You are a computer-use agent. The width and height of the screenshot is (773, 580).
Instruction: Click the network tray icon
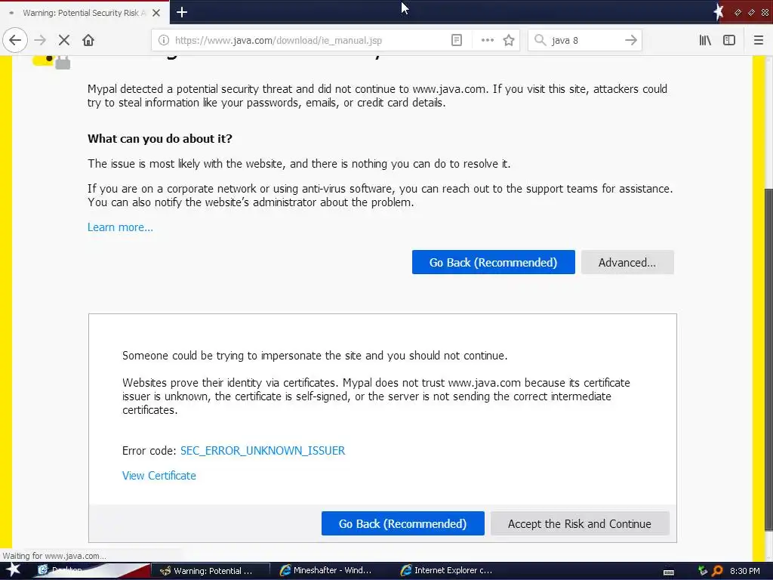pyautogui.click(x=703, y=571)
